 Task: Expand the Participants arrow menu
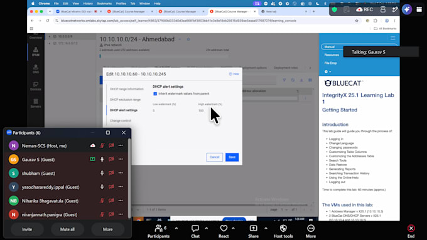tap(176, 228)
